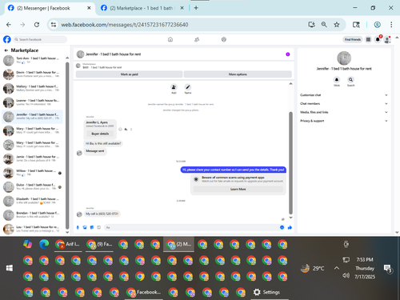
Task: Click Learn More on scam warning
Action: coord(238,189)
